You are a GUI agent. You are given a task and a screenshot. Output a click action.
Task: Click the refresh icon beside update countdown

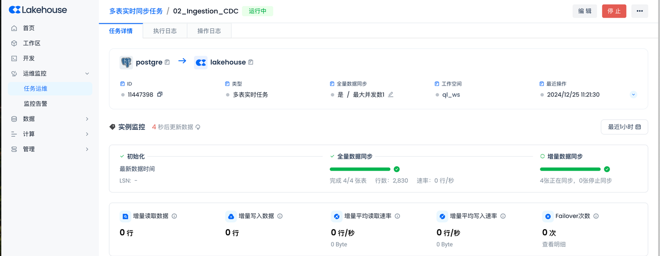pyautogui.click(x=197, y=127)
